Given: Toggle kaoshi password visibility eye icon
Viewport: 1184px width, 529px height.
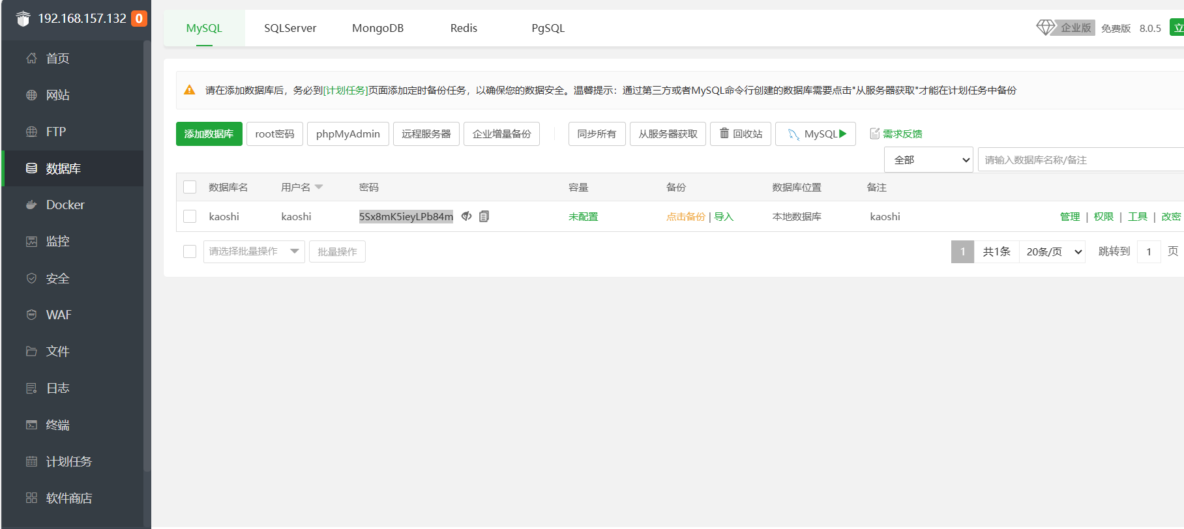Looking at the screenshot, I should click(x=466, y=216).
